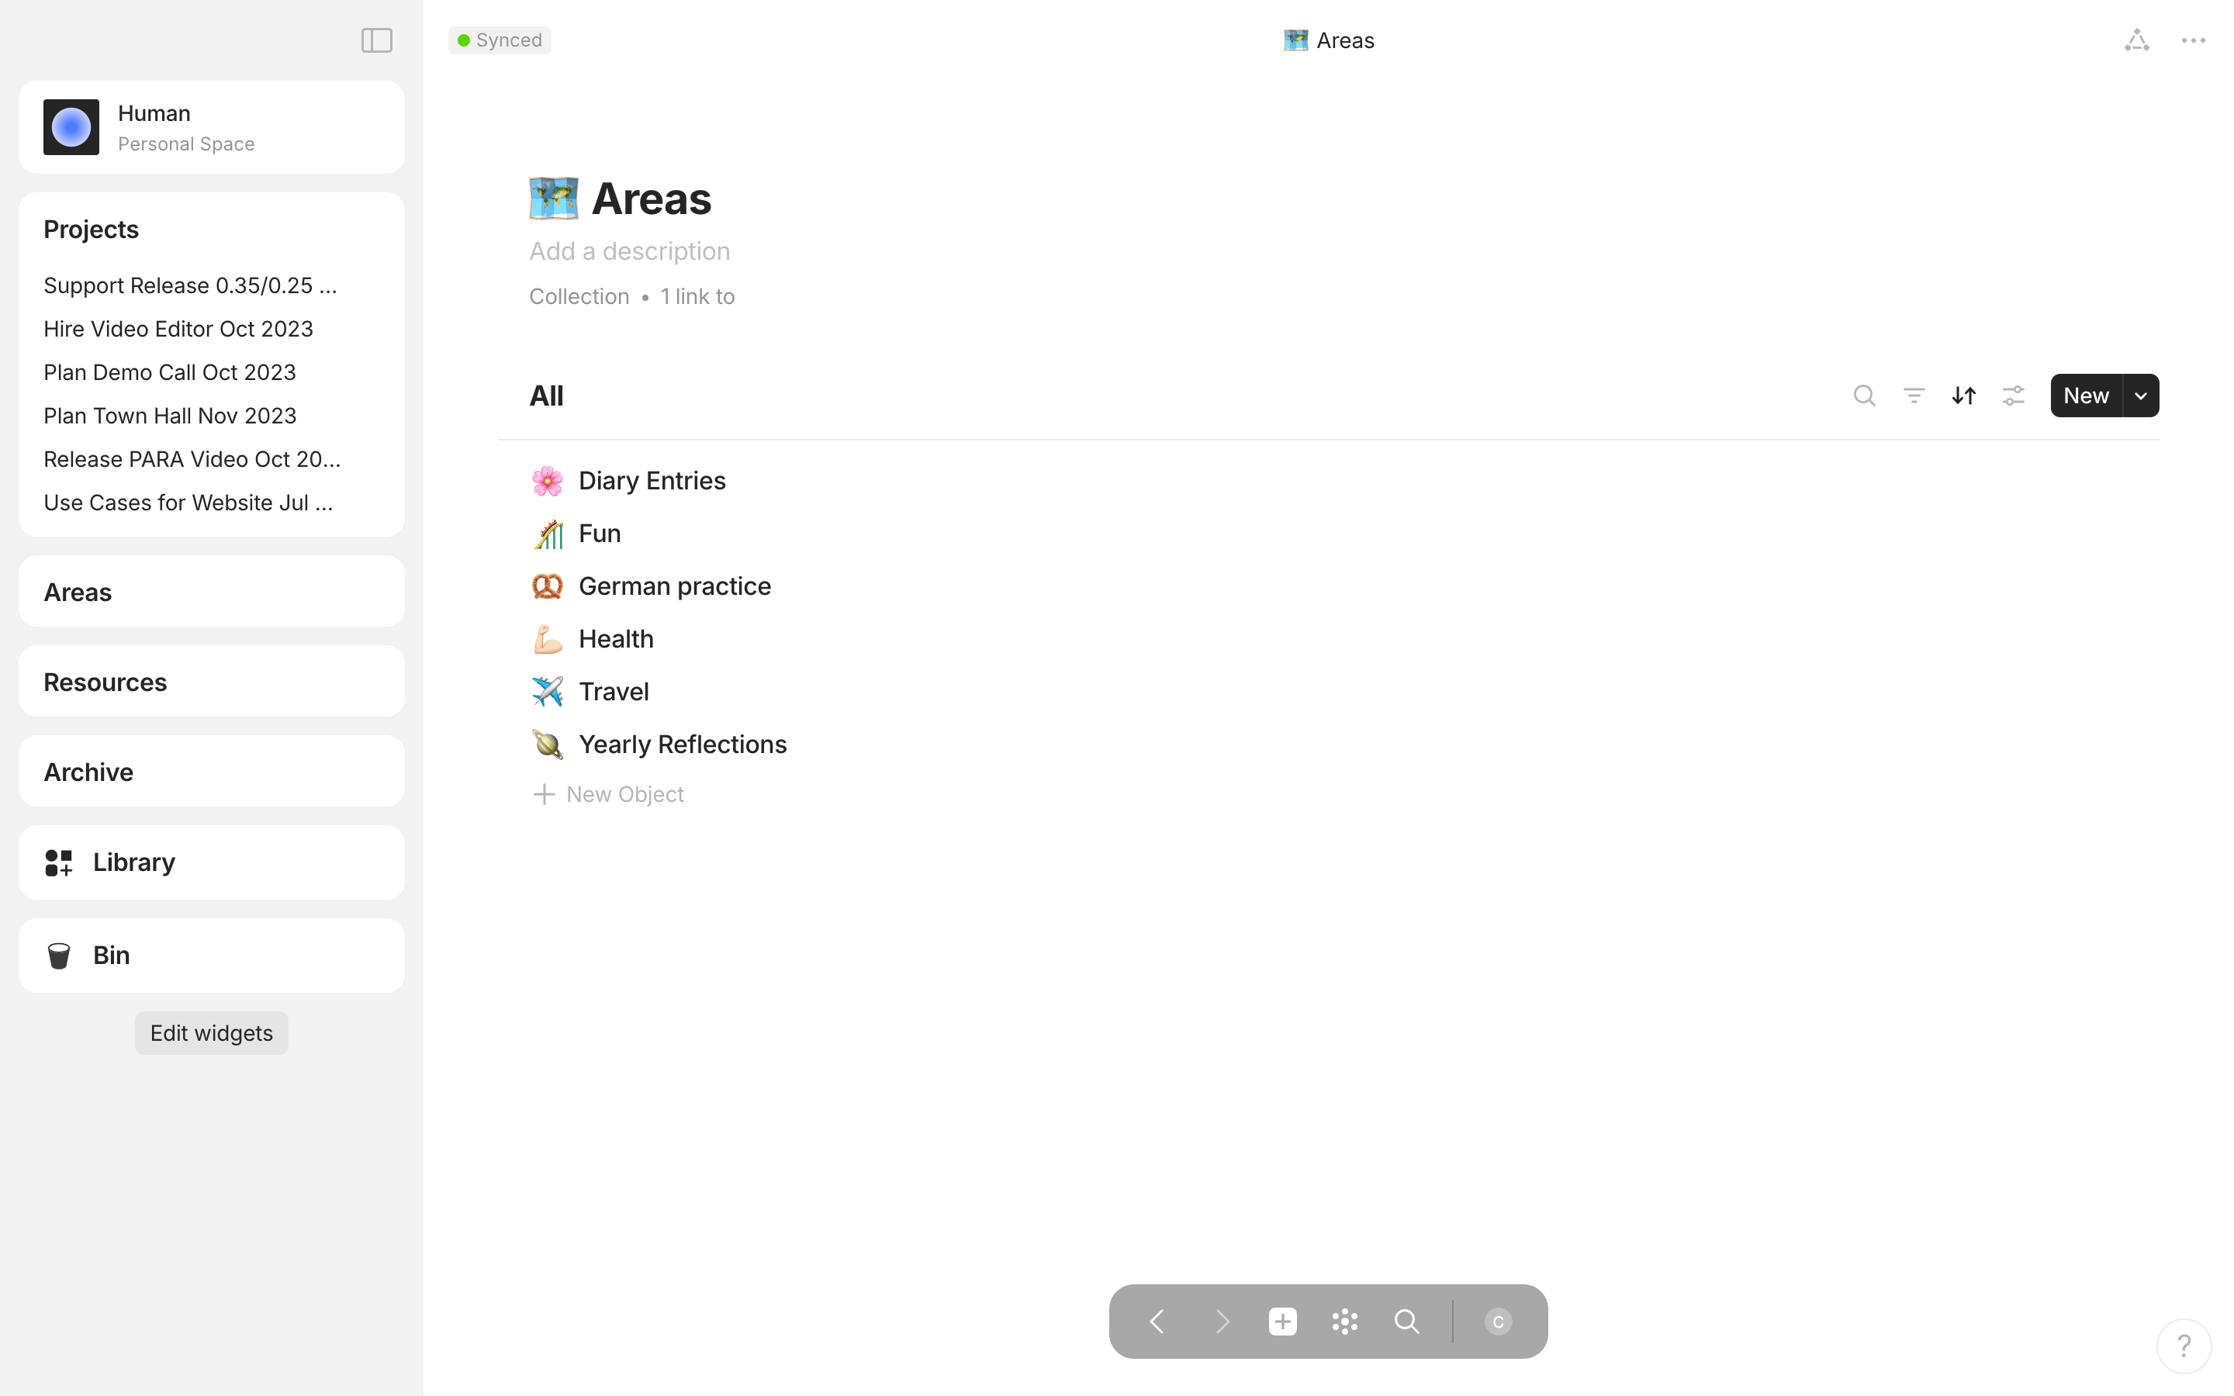This screenshot has width=2234, height=1396.
Task: Toggle the sidebar panel icon
Action: pyautogui.click(x=377, y=40)
